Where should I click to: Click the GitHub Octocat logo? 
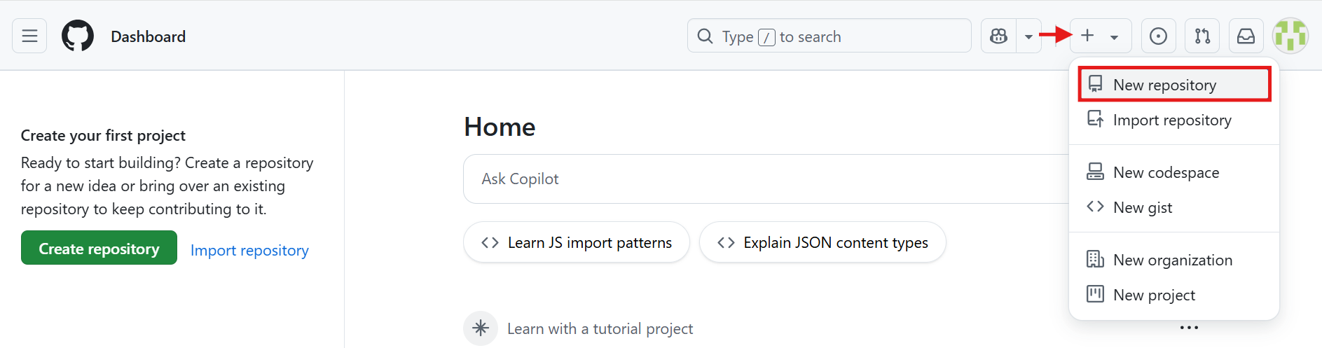[x=78, y=36]
